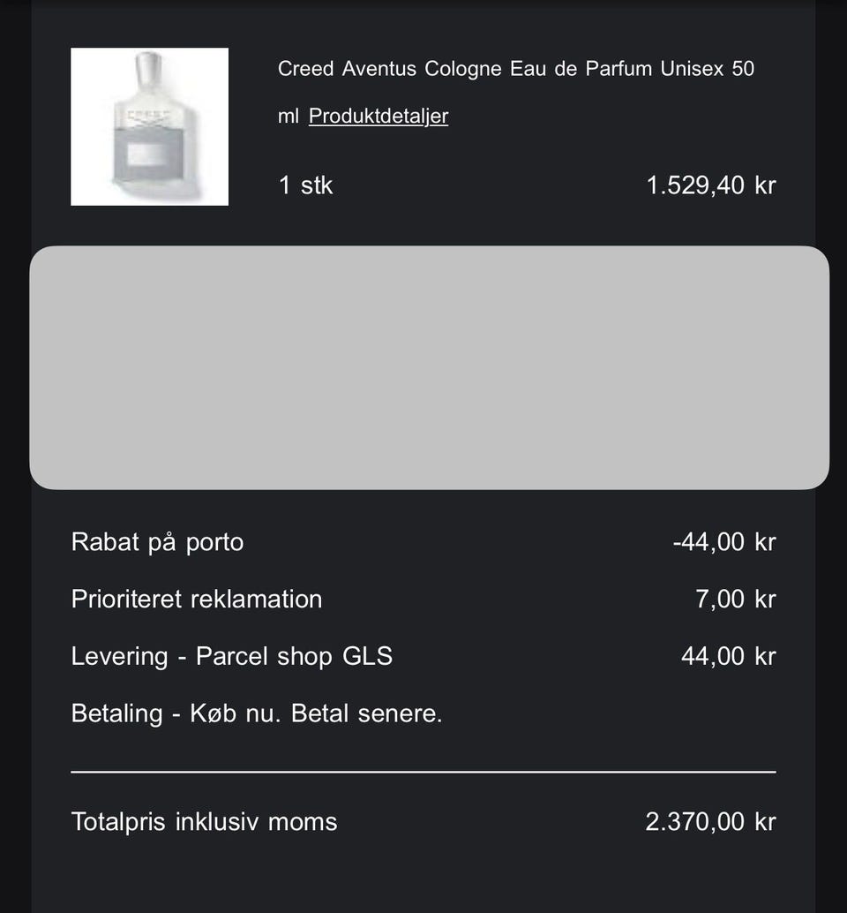Select the 2.370,00 kr total amount
847x913 pixels.
710,822
